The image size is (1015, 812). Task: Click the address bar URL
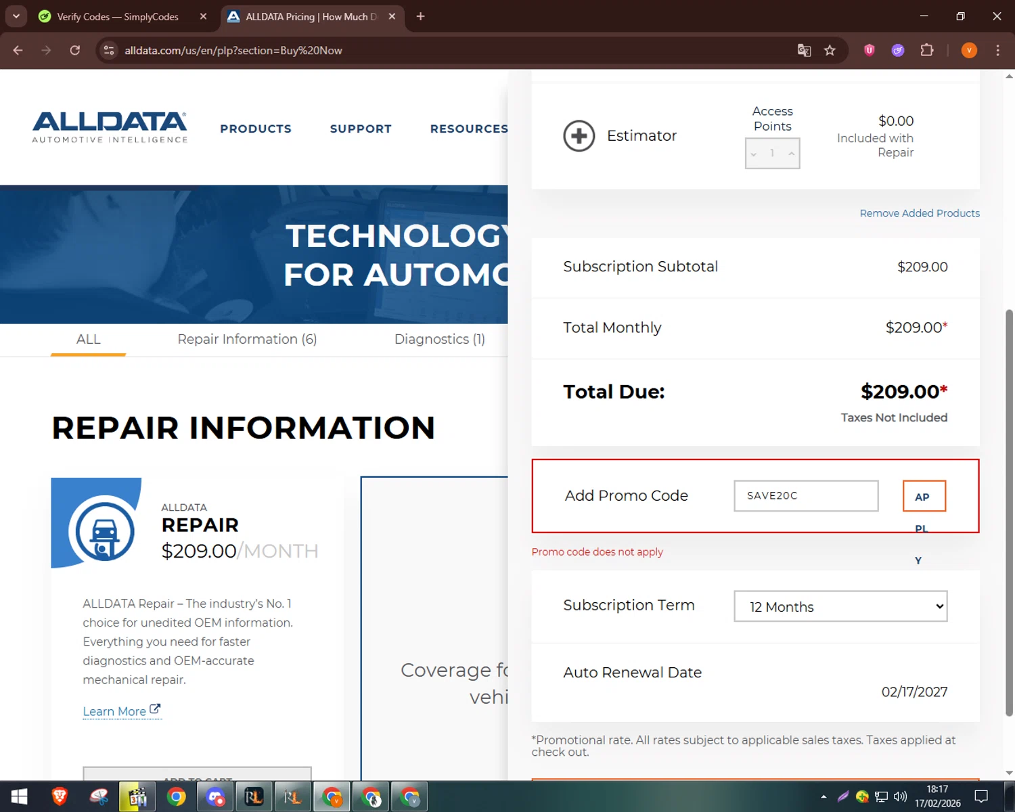[x=233, y=50]
